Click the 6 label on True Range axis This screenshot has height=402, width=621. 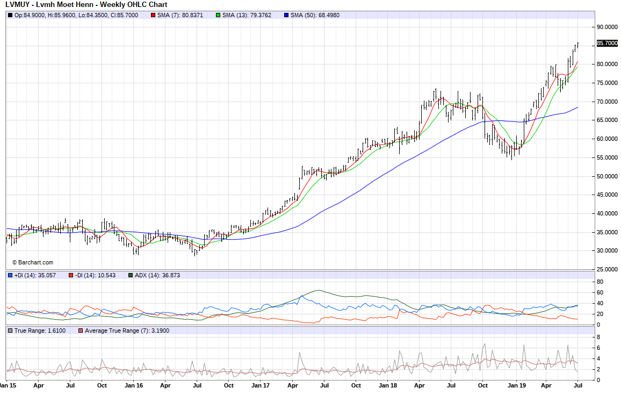point(598,348)
